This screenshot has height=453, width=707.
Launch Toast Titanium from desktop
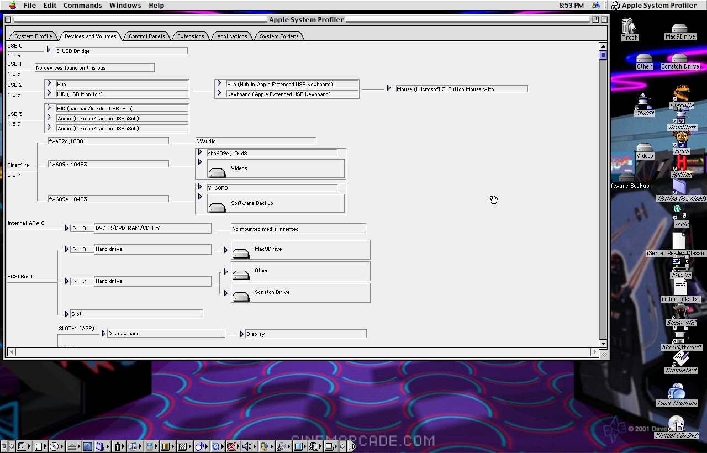coord(677,391)
